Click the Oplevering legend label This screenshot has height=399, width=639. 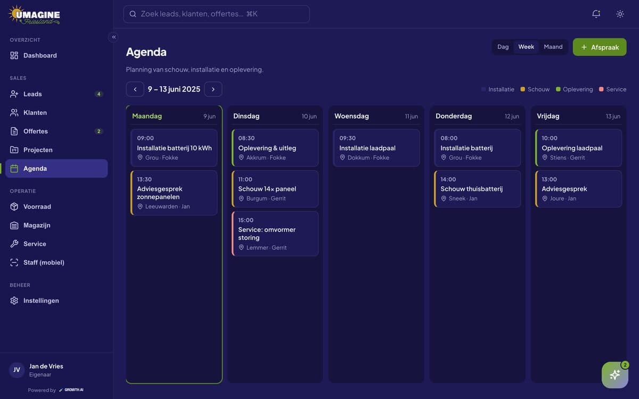click(x=578, y=89)
